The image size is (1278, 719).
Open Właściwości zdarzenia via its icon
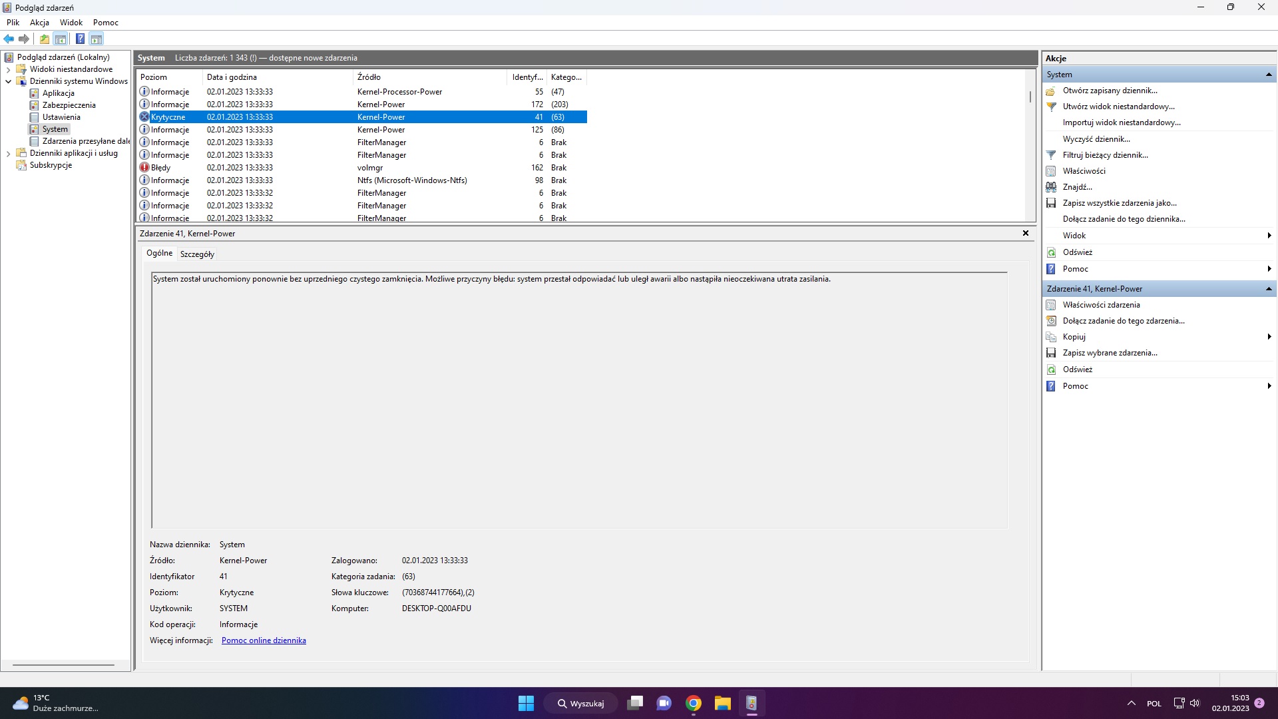click(1052, 305)
